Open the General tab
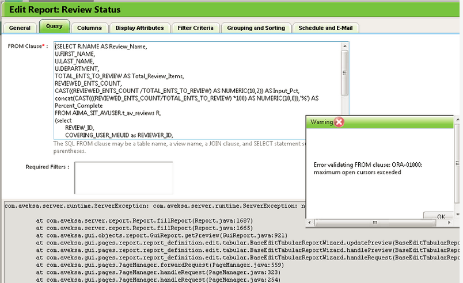463x283 pixels. click(20, 28)
